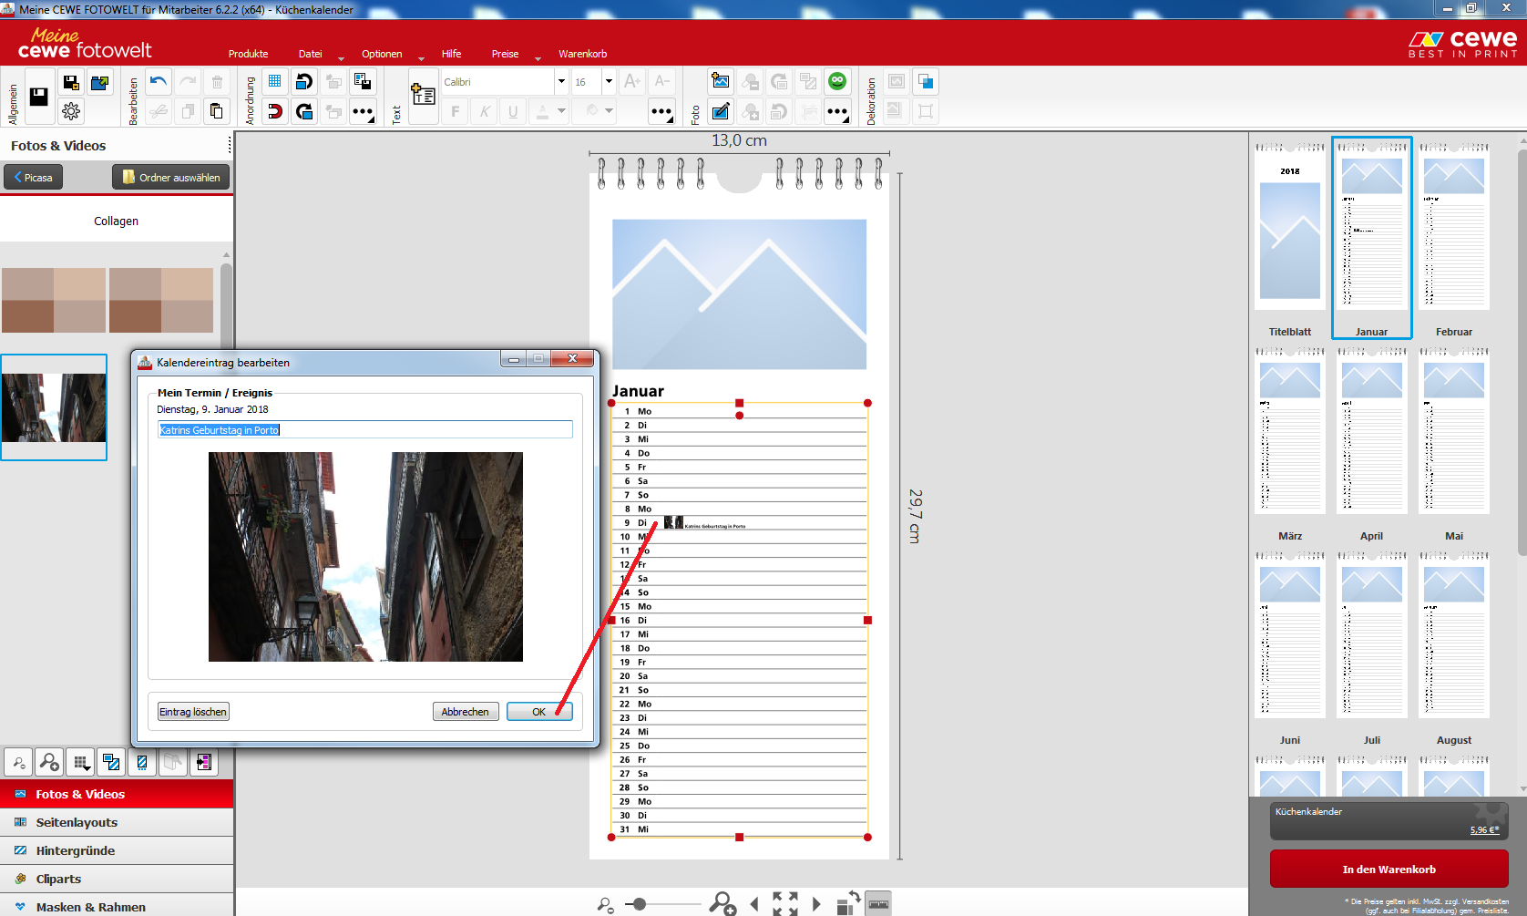Confirm calendar entry with OK button

click(x=538, y=712)
